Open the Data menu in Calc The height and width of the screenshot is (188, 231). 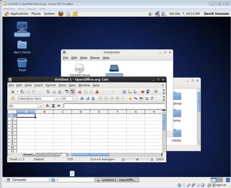72,85
